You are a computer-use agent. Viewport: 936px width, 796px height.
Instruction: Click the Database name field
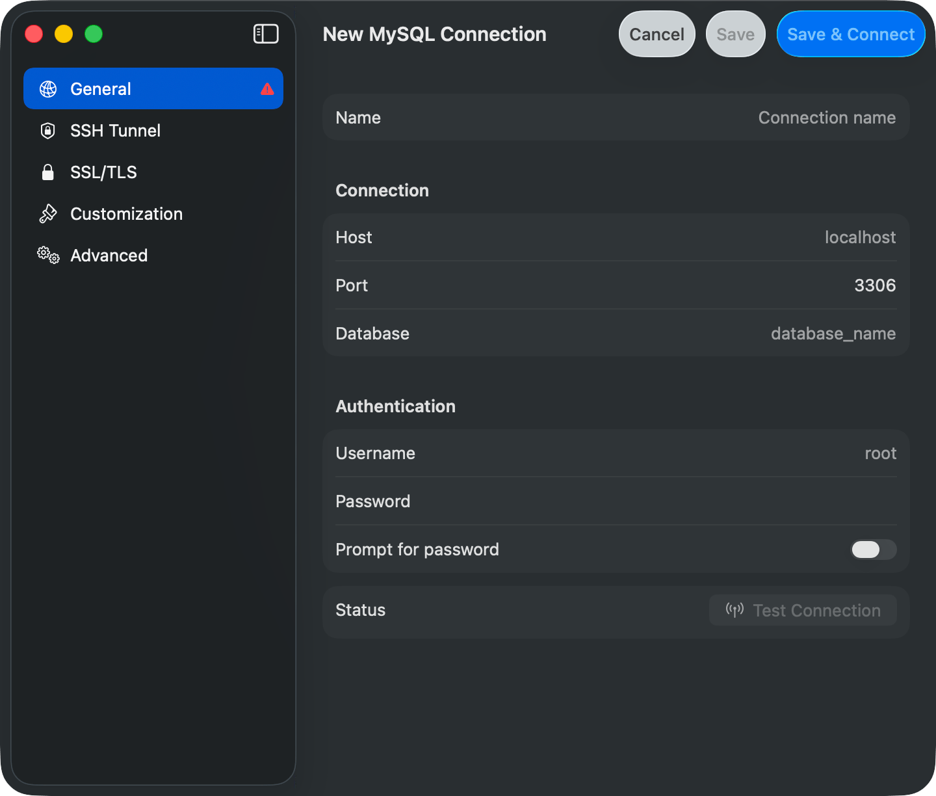click(x=616, y=334)
